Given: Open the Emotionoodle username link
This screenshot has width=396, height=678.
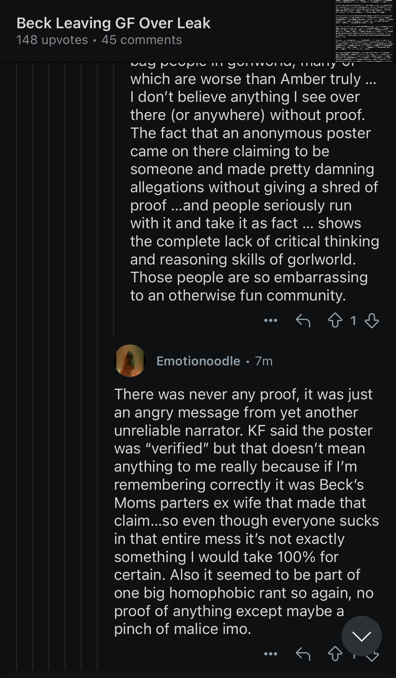Looking at the screenshot, I should (x=198, y=361).
